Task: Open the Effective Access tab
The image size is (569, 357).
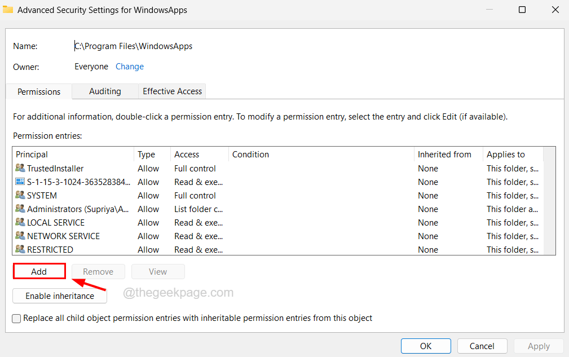Action: 172,91
